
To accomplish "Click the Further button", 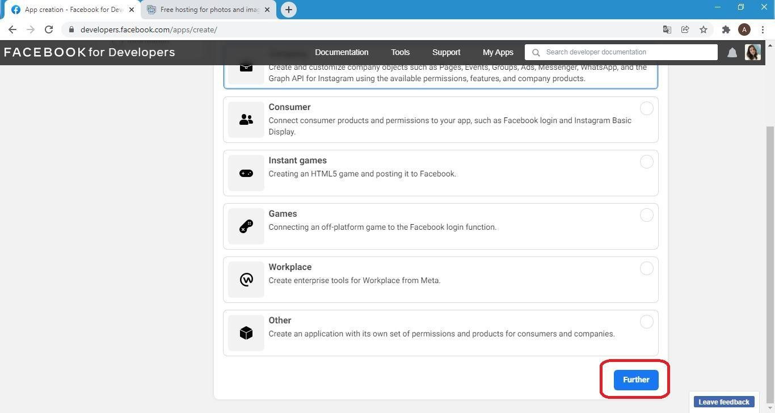I will coord(636,380).
